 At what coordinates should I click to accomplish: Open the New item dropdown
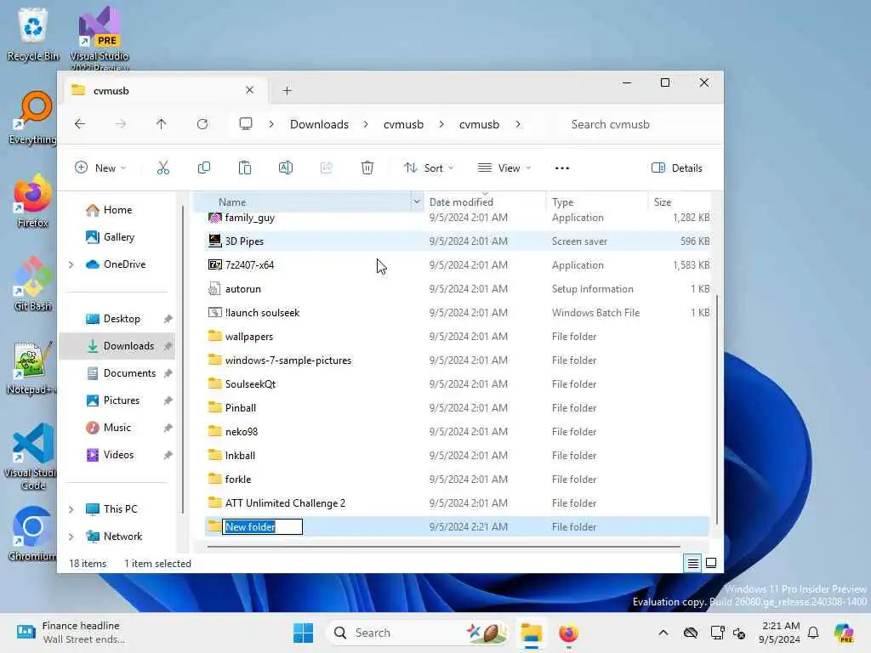[x=100, y=168]
